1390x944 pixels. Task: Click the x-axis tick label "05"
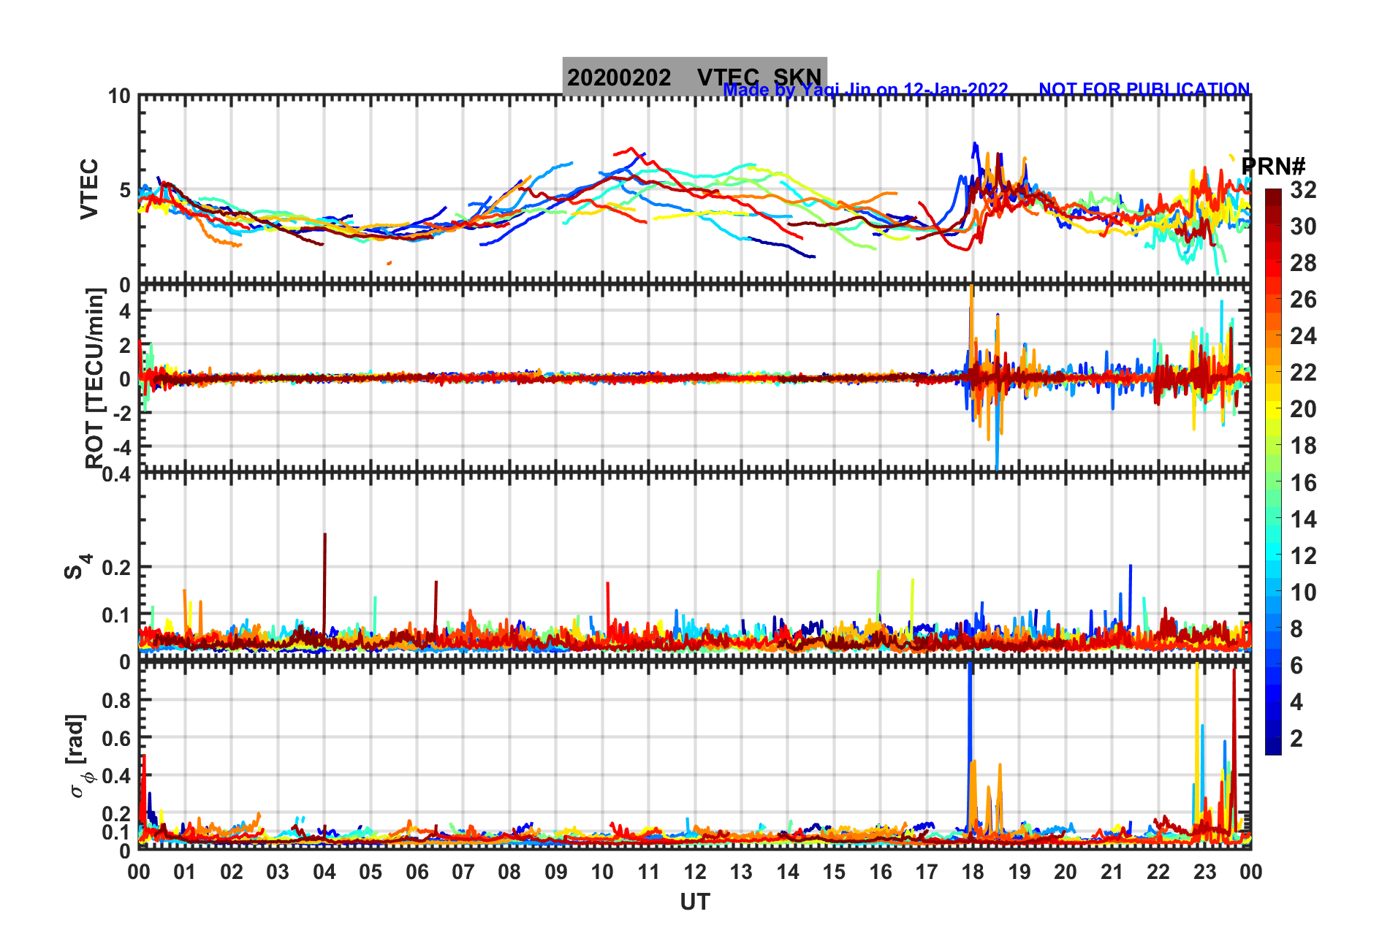371,872
